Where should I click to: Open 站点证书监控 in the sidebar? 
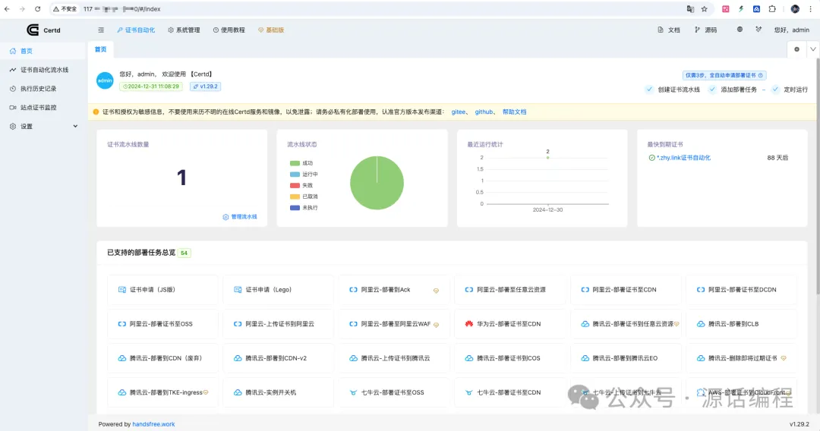coord(38,108)
